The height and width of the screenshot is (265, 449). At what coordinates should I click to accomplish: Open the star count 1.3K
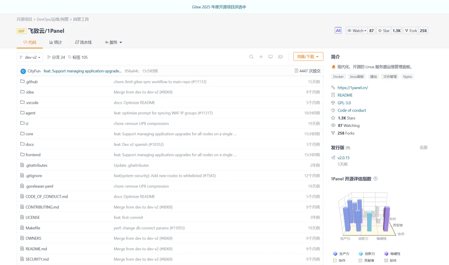[397, 31]
